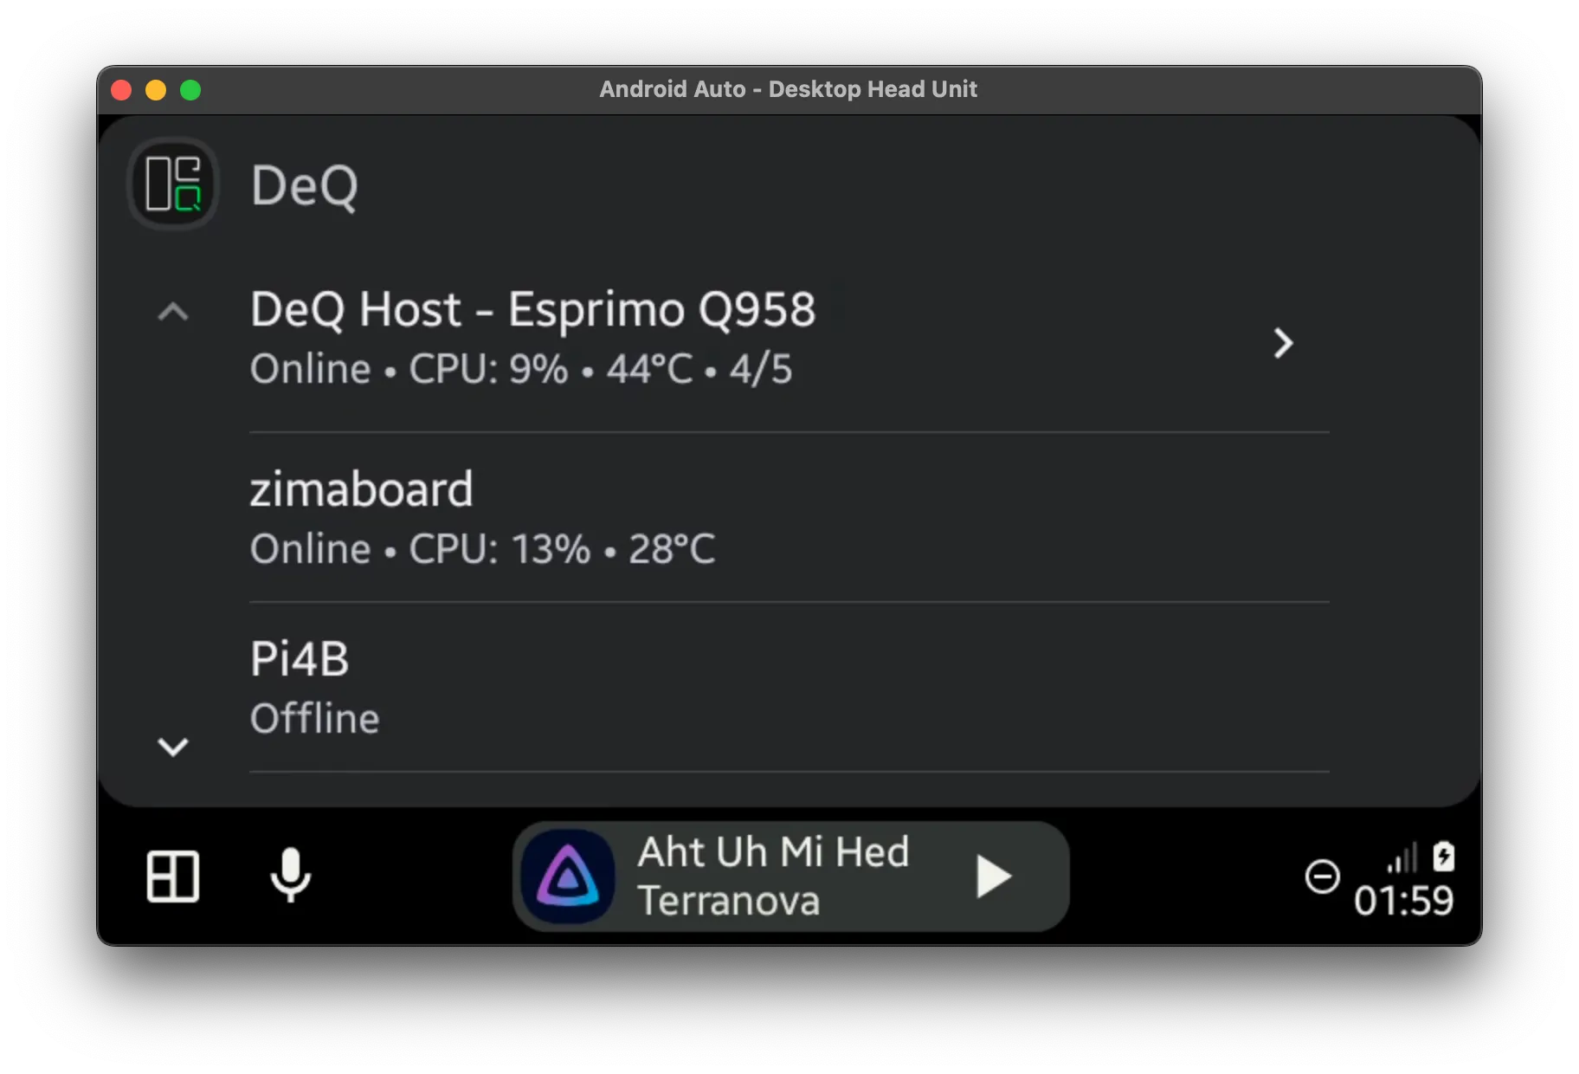The image size is (1579, 1074).
Task: Activate the microphone for voice input
Action: (291, 877)
